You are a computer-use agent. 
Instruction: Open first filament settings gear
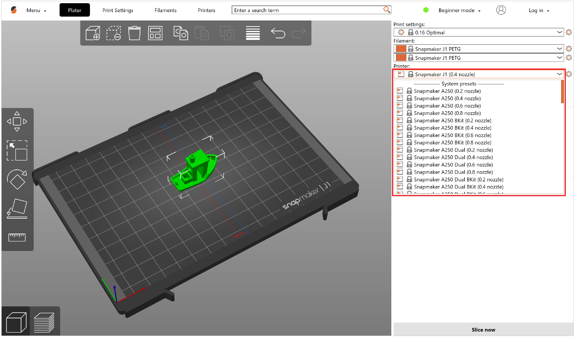coord(569,49)
